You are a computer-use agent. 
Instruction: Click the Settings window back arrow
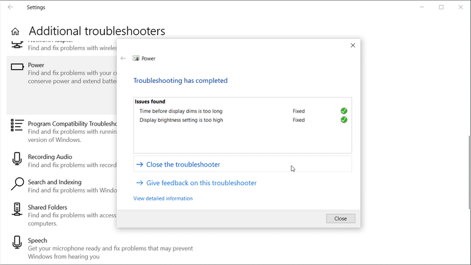10,8
